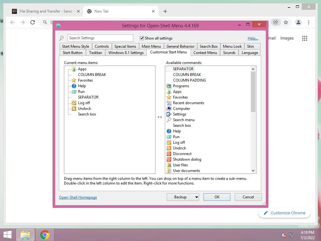Open the Backup dropdown arrow
Screen dimensions: 321x241
197,197
